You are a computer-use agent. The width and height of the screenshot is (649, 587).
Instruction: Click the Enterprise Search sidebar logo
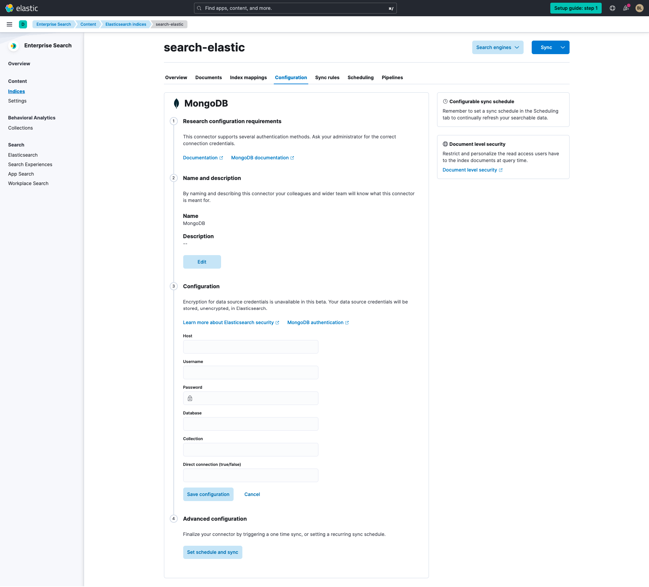pos(13,46)
